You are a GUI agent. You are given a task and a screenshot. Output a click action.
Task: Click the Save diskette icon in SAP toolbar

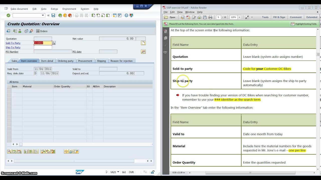[x=53, y=15]
